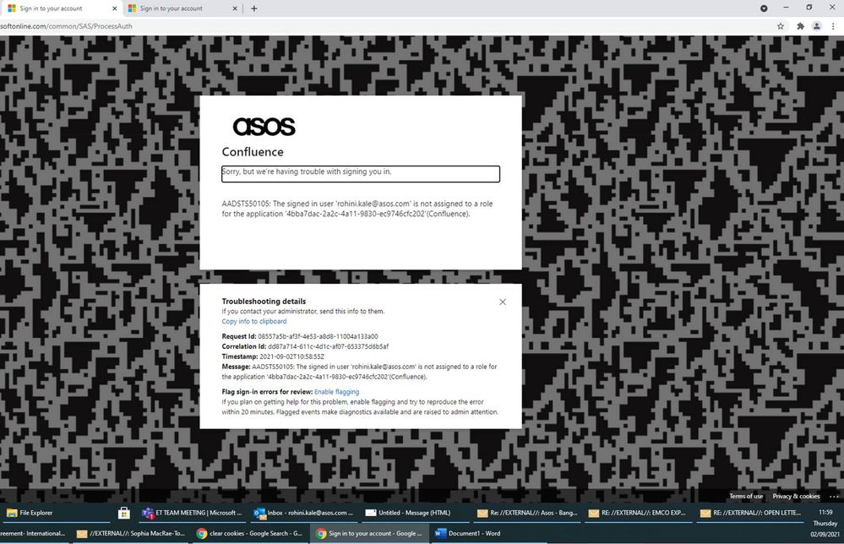This screenshot has width=844, height=544.
Task: Open the 'Sophia MacRae-To...' email taskbar window
Action: tap(131, 533)
